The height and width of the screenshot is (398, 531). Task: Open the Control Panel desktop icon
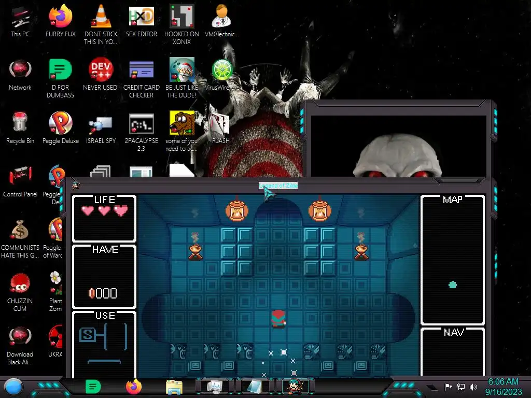click(20, 181)
